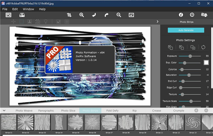Screen dimensions: 213x136
Task: Click the undo arrow icon
Action: (x=94, y=15)
